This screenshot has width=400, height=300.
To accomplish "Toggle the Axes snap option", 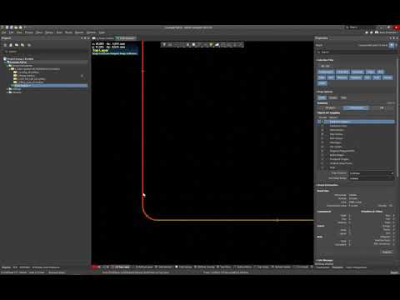I will click(x=344, y=97).
